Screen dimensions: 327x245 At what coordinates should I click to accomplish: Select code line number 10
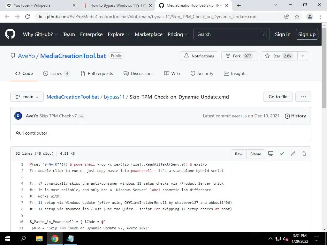coord(21,222)
